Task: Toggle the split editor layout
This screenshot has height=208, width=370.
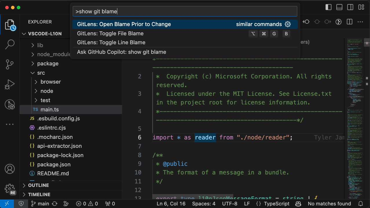Action: [349, 21]
